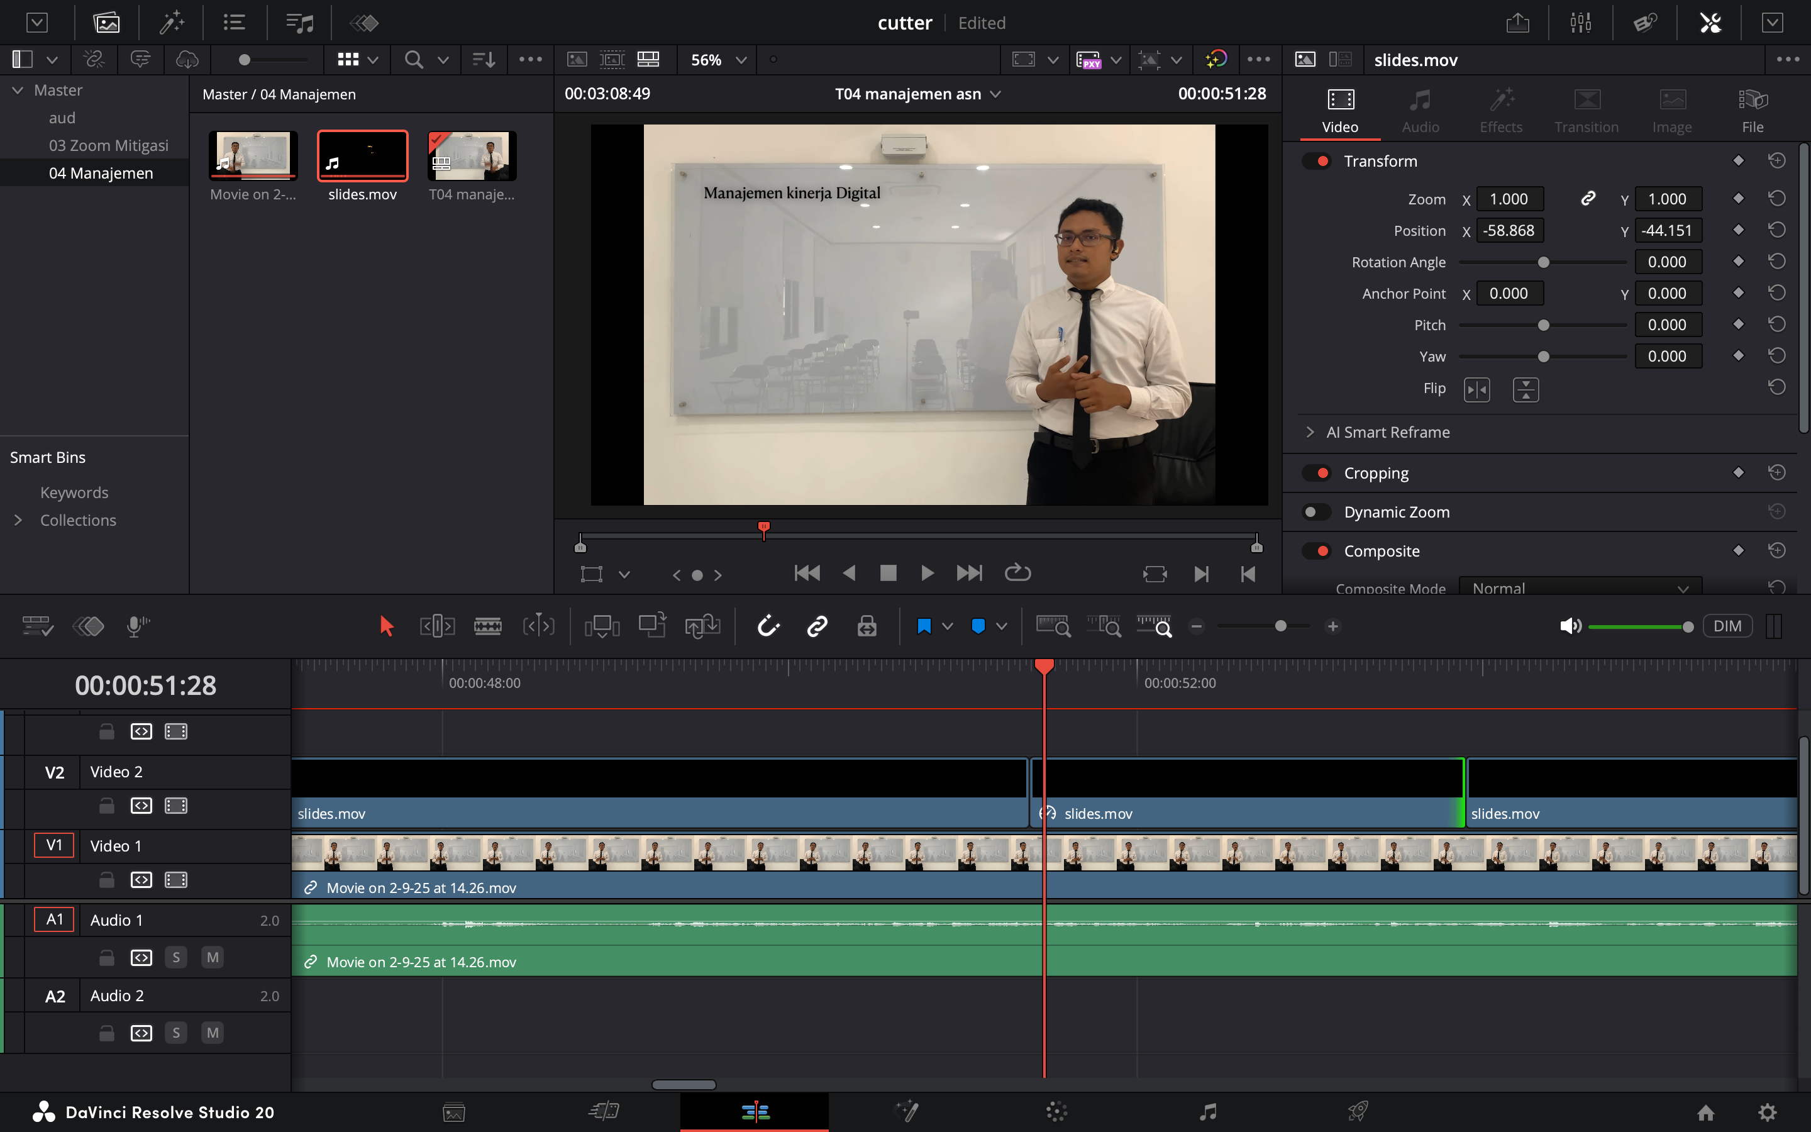Flip the clip horizontally

point(1476,389)
